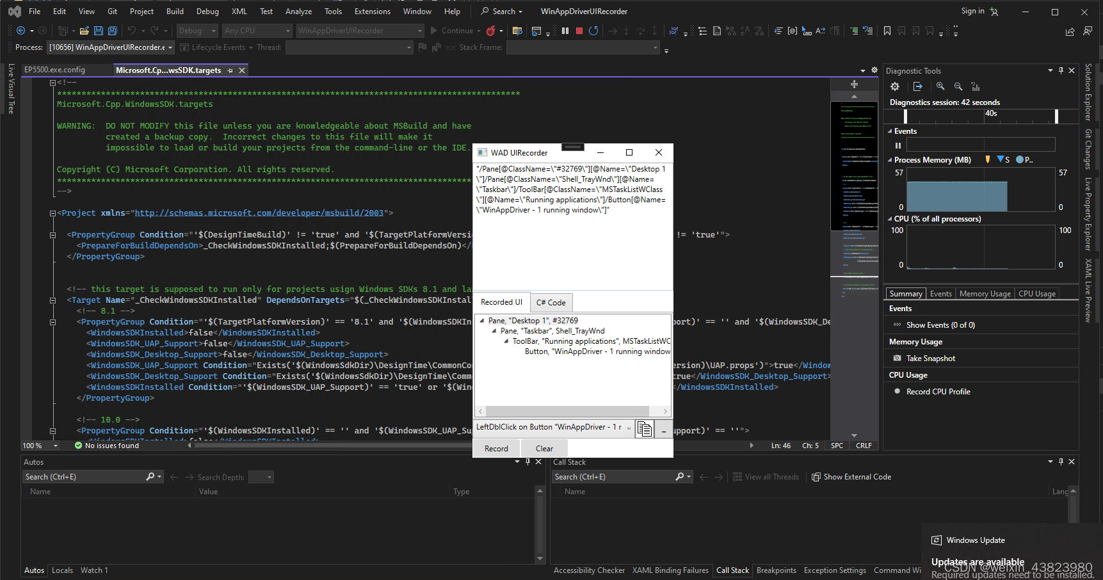Toggle a bookmark with the bookmark icon
The width and height of the screenshot is (1103, 580).
coord(889,30)
